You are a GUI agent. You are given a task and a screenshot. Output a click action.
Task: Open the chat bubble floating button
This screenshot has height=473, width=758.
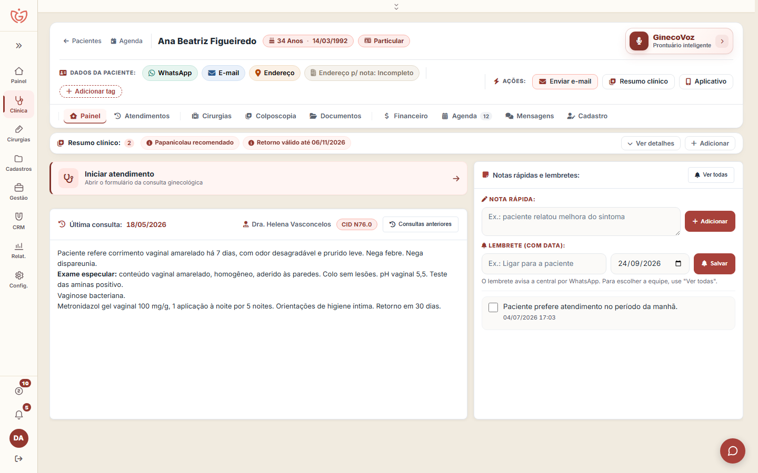point(733,451)
